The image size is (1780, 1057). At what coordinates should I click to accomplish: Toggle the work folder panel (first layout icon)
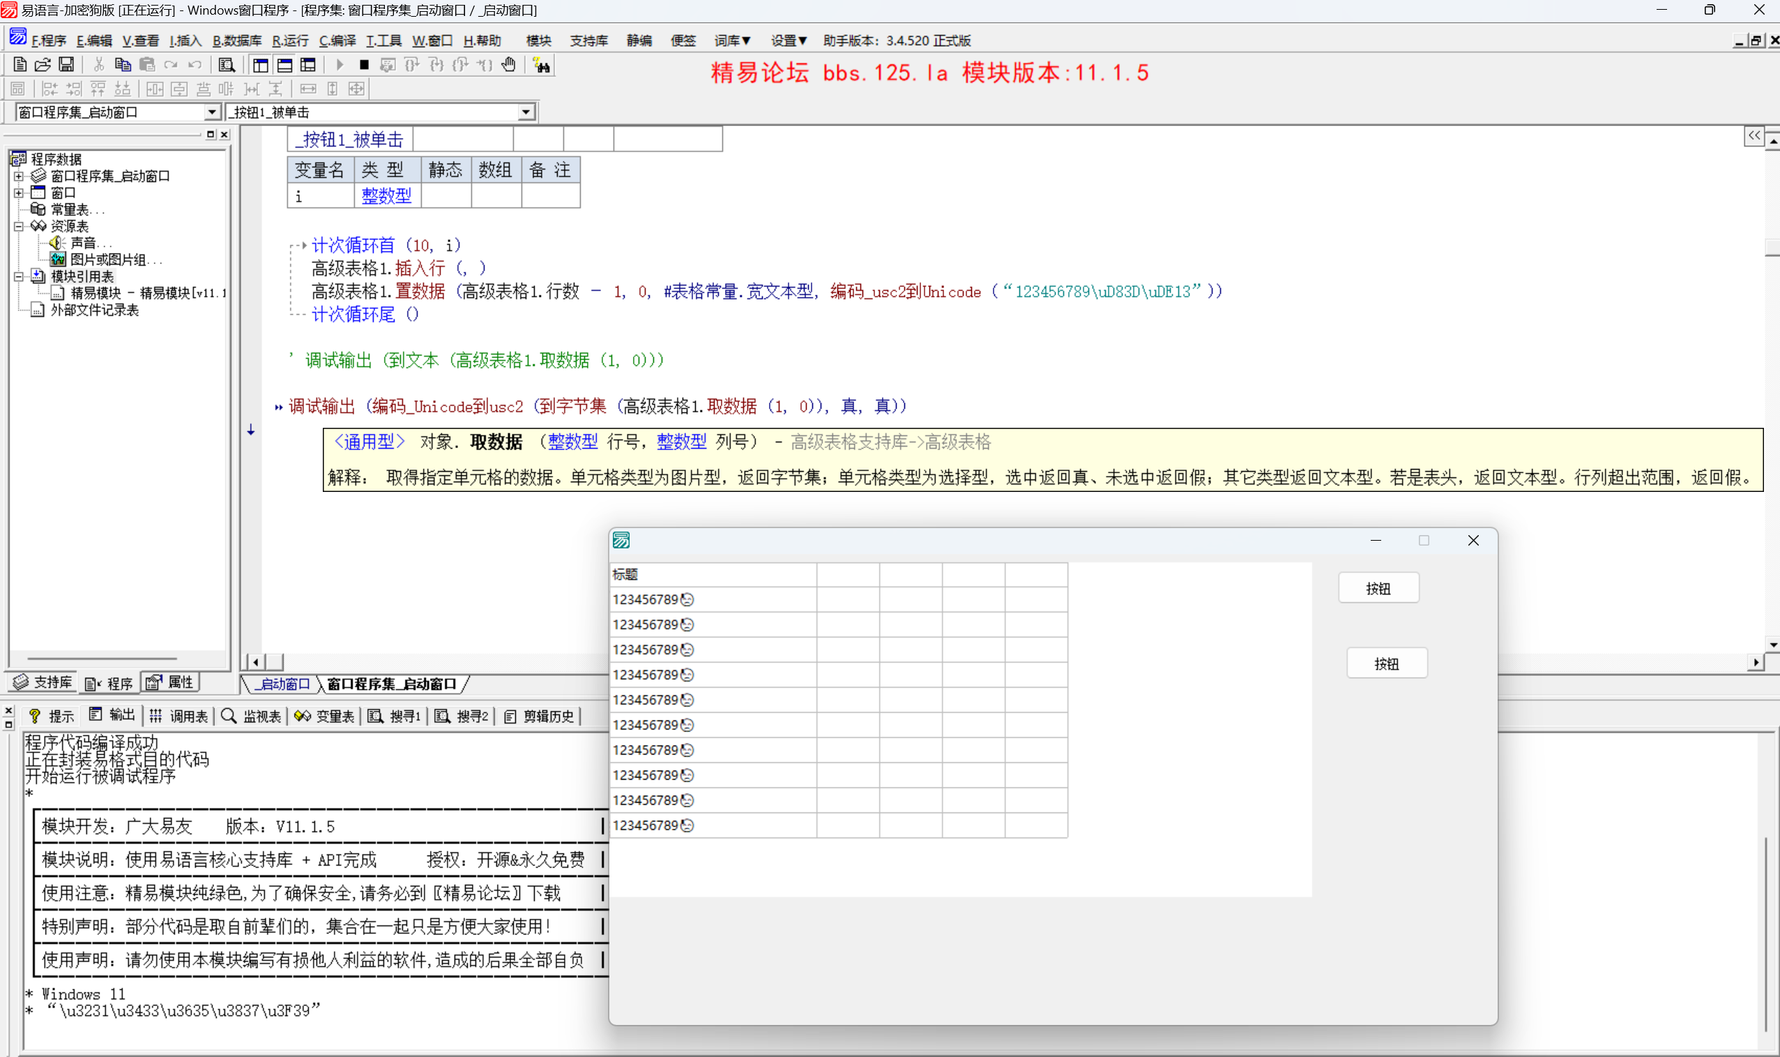click(x=261, y=65)
